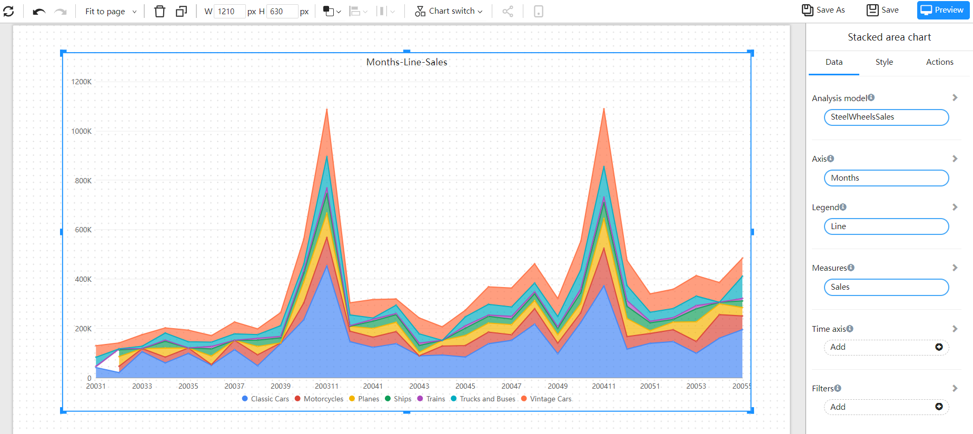Open the align options dropdown
Viewport: 973px width, 434px height.
tap(359, 11)
